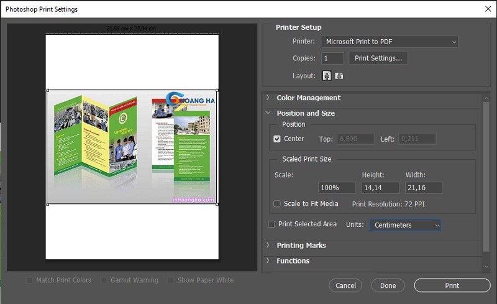Open Print Settings... button

tap(378, 58)
